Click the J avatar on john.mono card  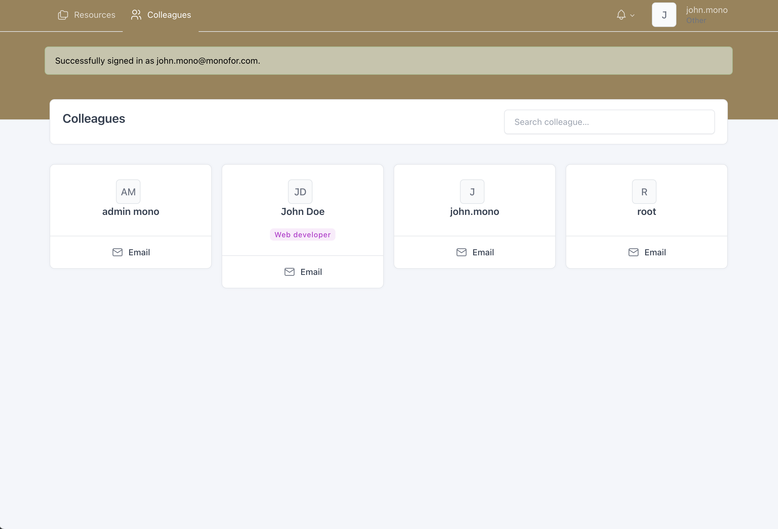[472, 192]
